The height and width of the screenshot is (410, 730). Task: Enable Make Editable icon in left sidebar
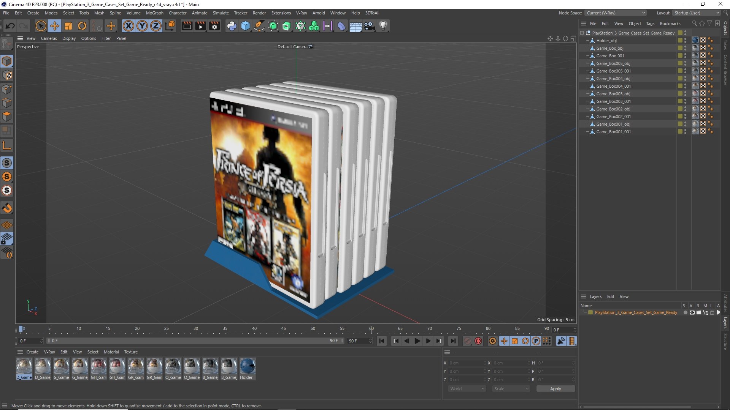coord(7,44)
